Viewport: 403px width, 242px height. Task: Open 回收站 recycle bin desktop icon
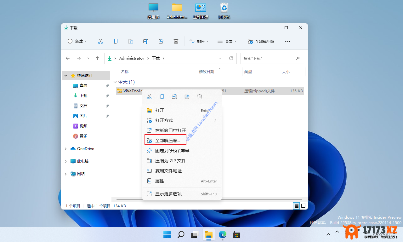click(224, 11)
